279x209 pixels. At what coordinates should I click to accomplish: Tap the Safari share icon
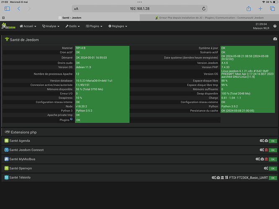tap(248, 8)
